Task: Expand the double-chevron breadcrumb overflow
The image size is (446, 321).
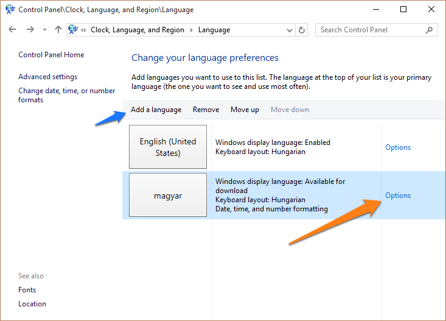Action: coord(83,30)
